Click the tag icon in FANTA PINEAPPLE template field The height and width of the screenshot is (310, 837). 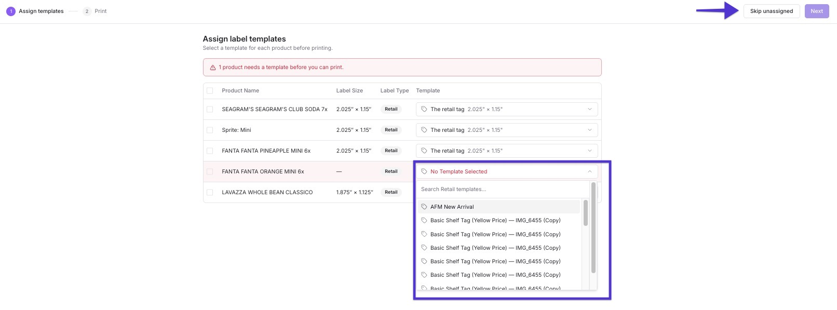[x=424, y=151]
